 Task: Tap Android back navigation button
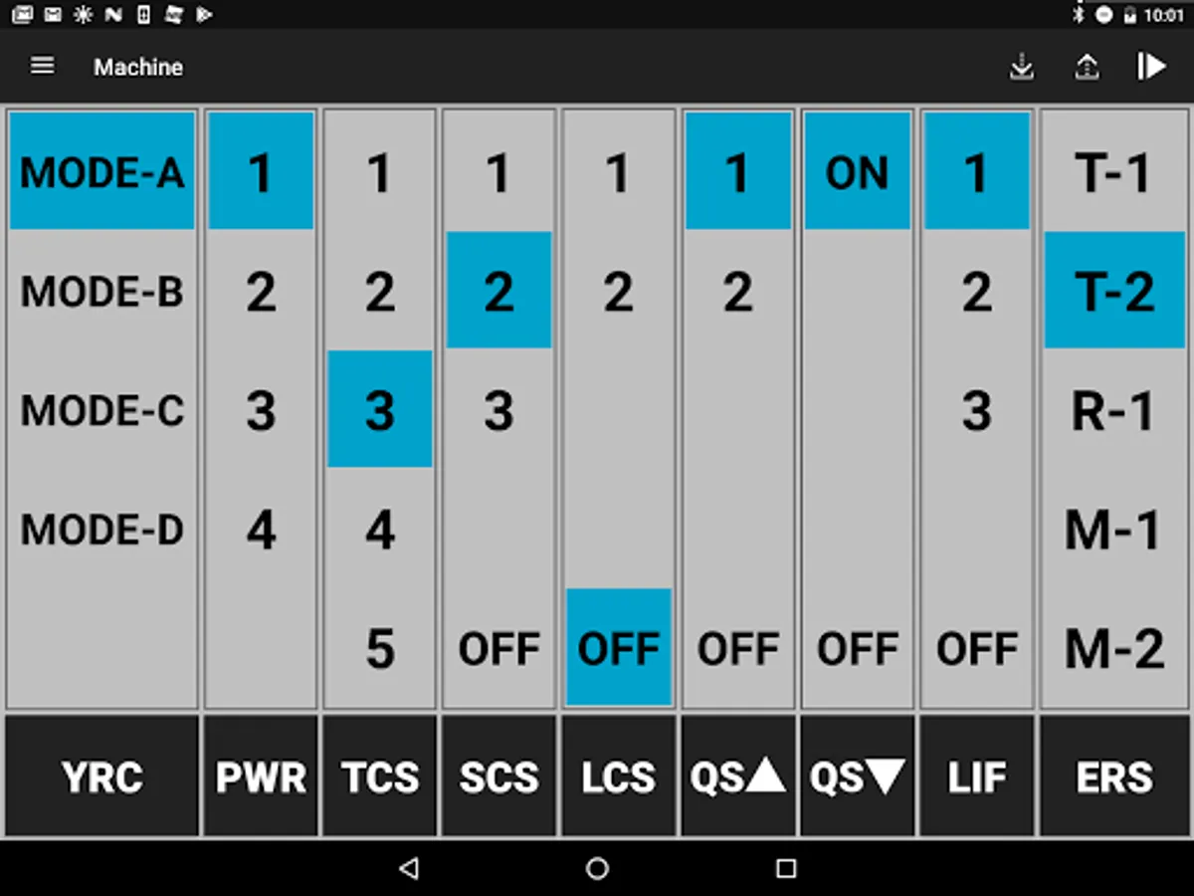tap(408, 868)
